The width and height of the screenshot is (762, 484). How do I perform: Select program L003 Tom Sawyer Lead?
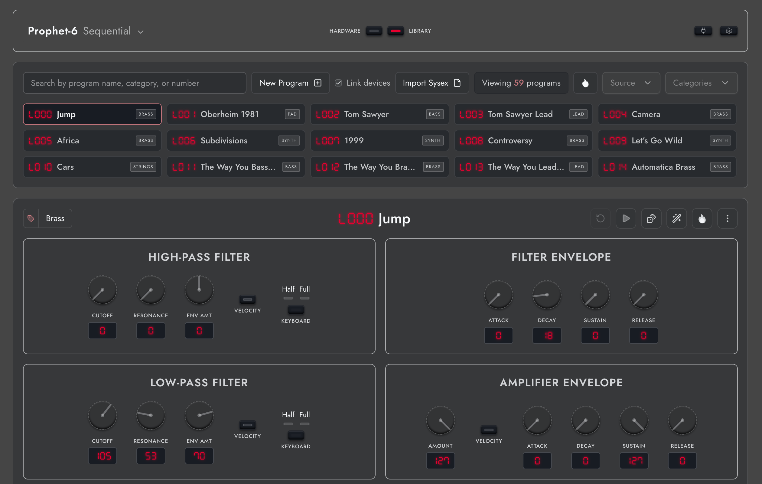coord(523,114)
